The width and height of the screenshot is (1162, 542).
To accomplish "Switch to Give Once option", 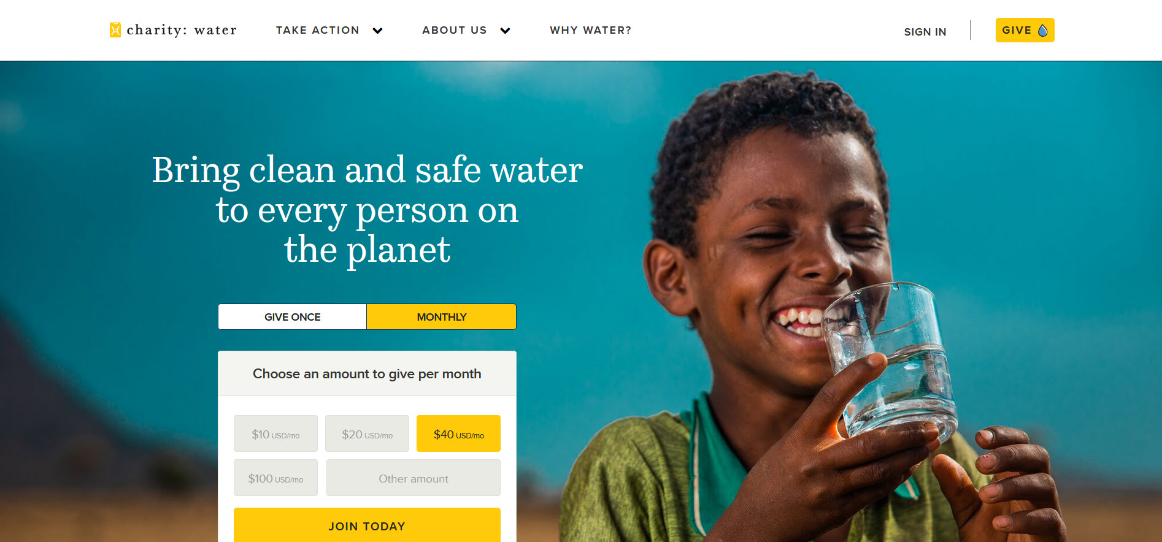I will [x=293, y=317].
